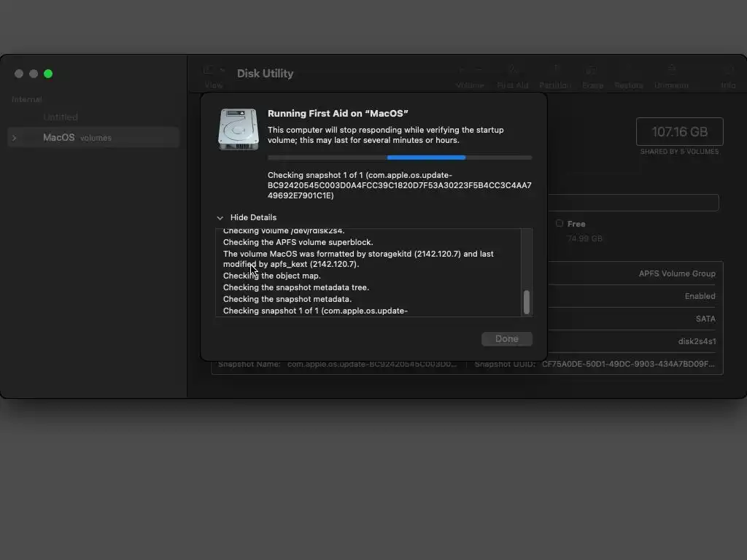Collapse the log with Hide Details
The image size is (747, 560).
pyautogui.click(x=247, y=217)
